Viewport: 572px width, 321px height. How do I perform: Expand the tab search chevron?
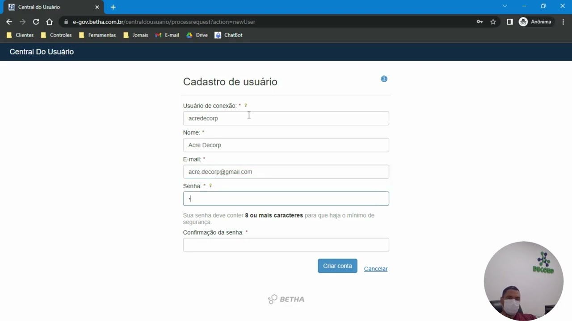(x=505, y=6)
